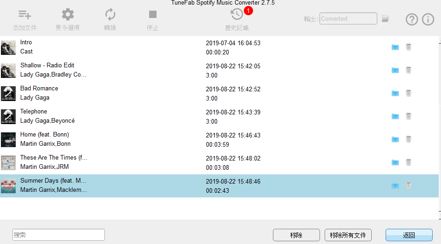Delete the Intro track with trash icon
This screenshot has width=441, height=244.
pos(409,47)
